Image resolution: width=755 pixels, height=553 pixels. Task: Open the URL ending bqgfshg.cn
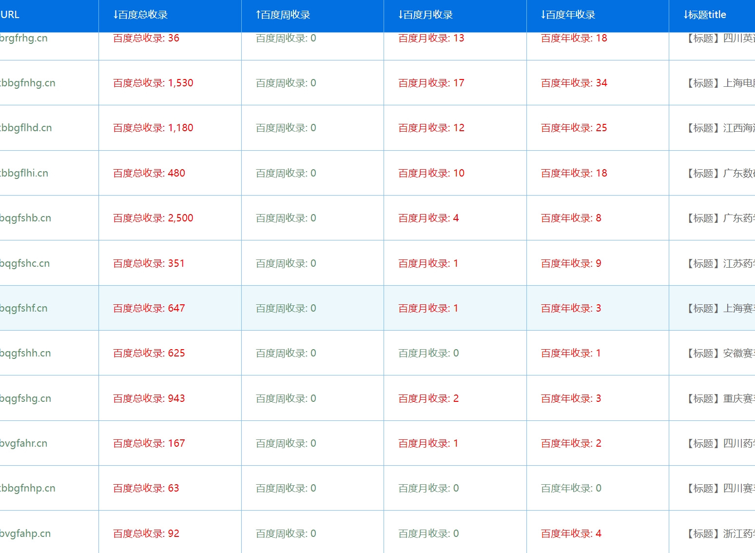(25, 398)
